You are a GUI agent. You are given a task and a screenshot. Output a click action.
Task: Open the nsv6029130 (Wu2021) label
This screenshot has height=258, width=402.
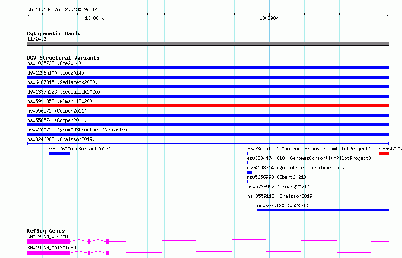[x=283, y=206]
